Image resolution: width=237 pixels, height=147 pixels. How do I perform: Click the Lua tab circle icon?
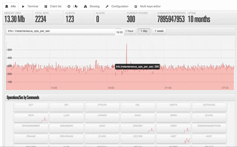[x=69, y=6]
